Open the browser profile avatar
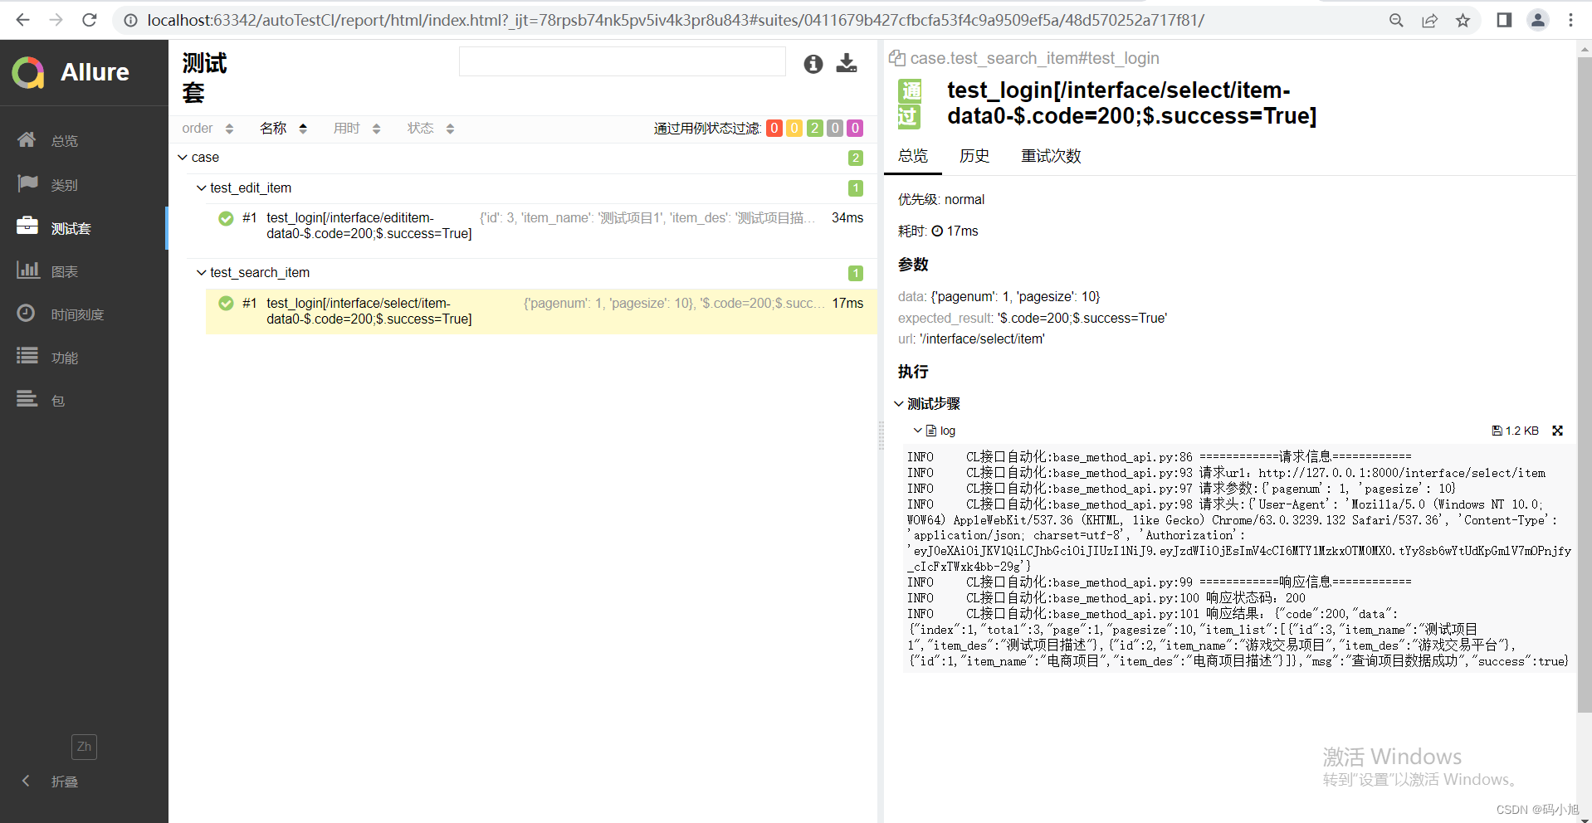The height and width of the screenshot is (823, 1592). (x=1537, y=20)
